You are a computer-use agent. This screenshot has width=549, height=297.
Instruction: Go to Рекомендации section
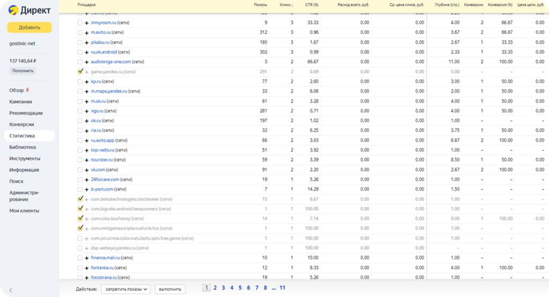(x=26, y=113)
